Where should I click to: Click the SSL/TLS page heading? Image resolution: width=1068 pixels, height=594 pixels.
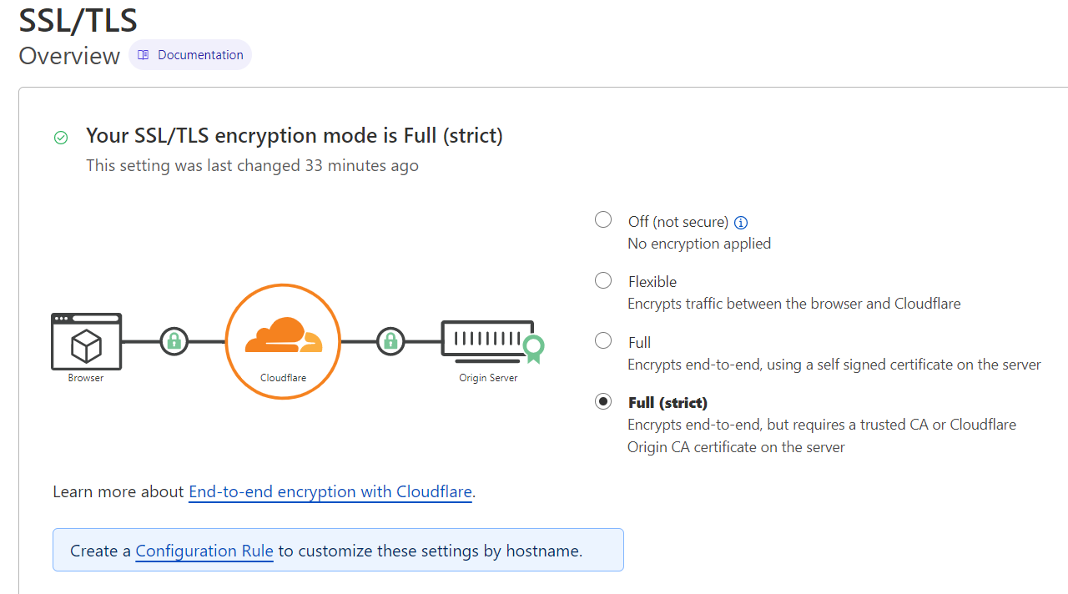78,19
